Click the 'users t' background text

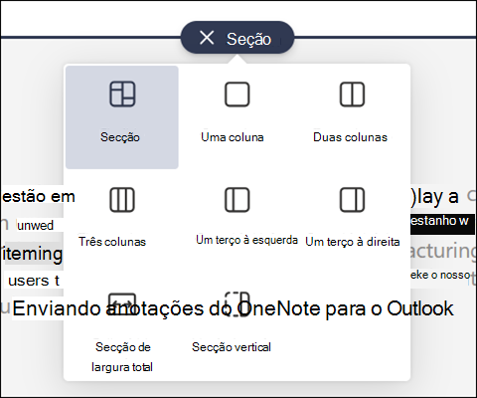(x=34, y=281)
